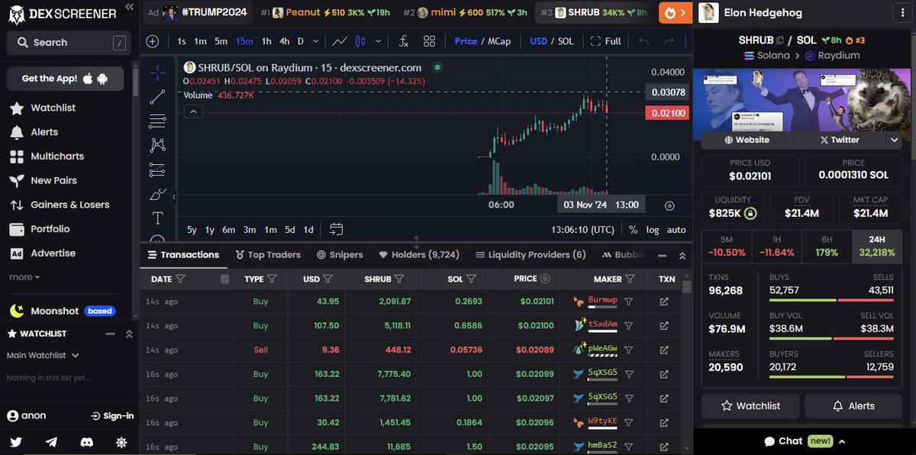The width and height of the screenshot is (916, 455).
Task: Open Elon Hedgehog banner image
Action: [801, 100]
